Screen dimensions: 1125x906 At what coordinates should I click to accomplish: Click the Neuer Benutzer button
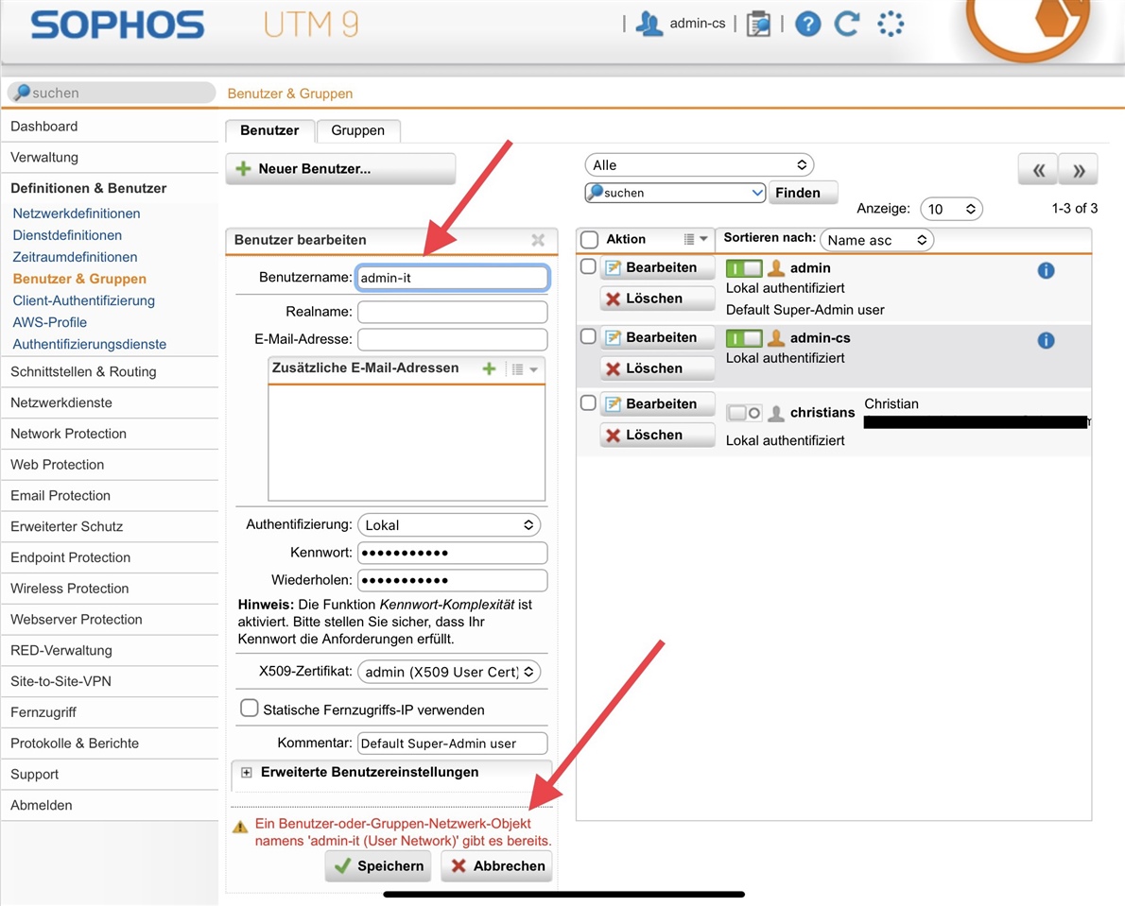[x=340, y=169]
